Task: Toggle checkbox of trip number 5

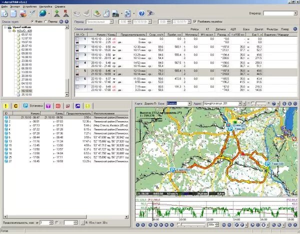Action: click(x=77, y=71)
